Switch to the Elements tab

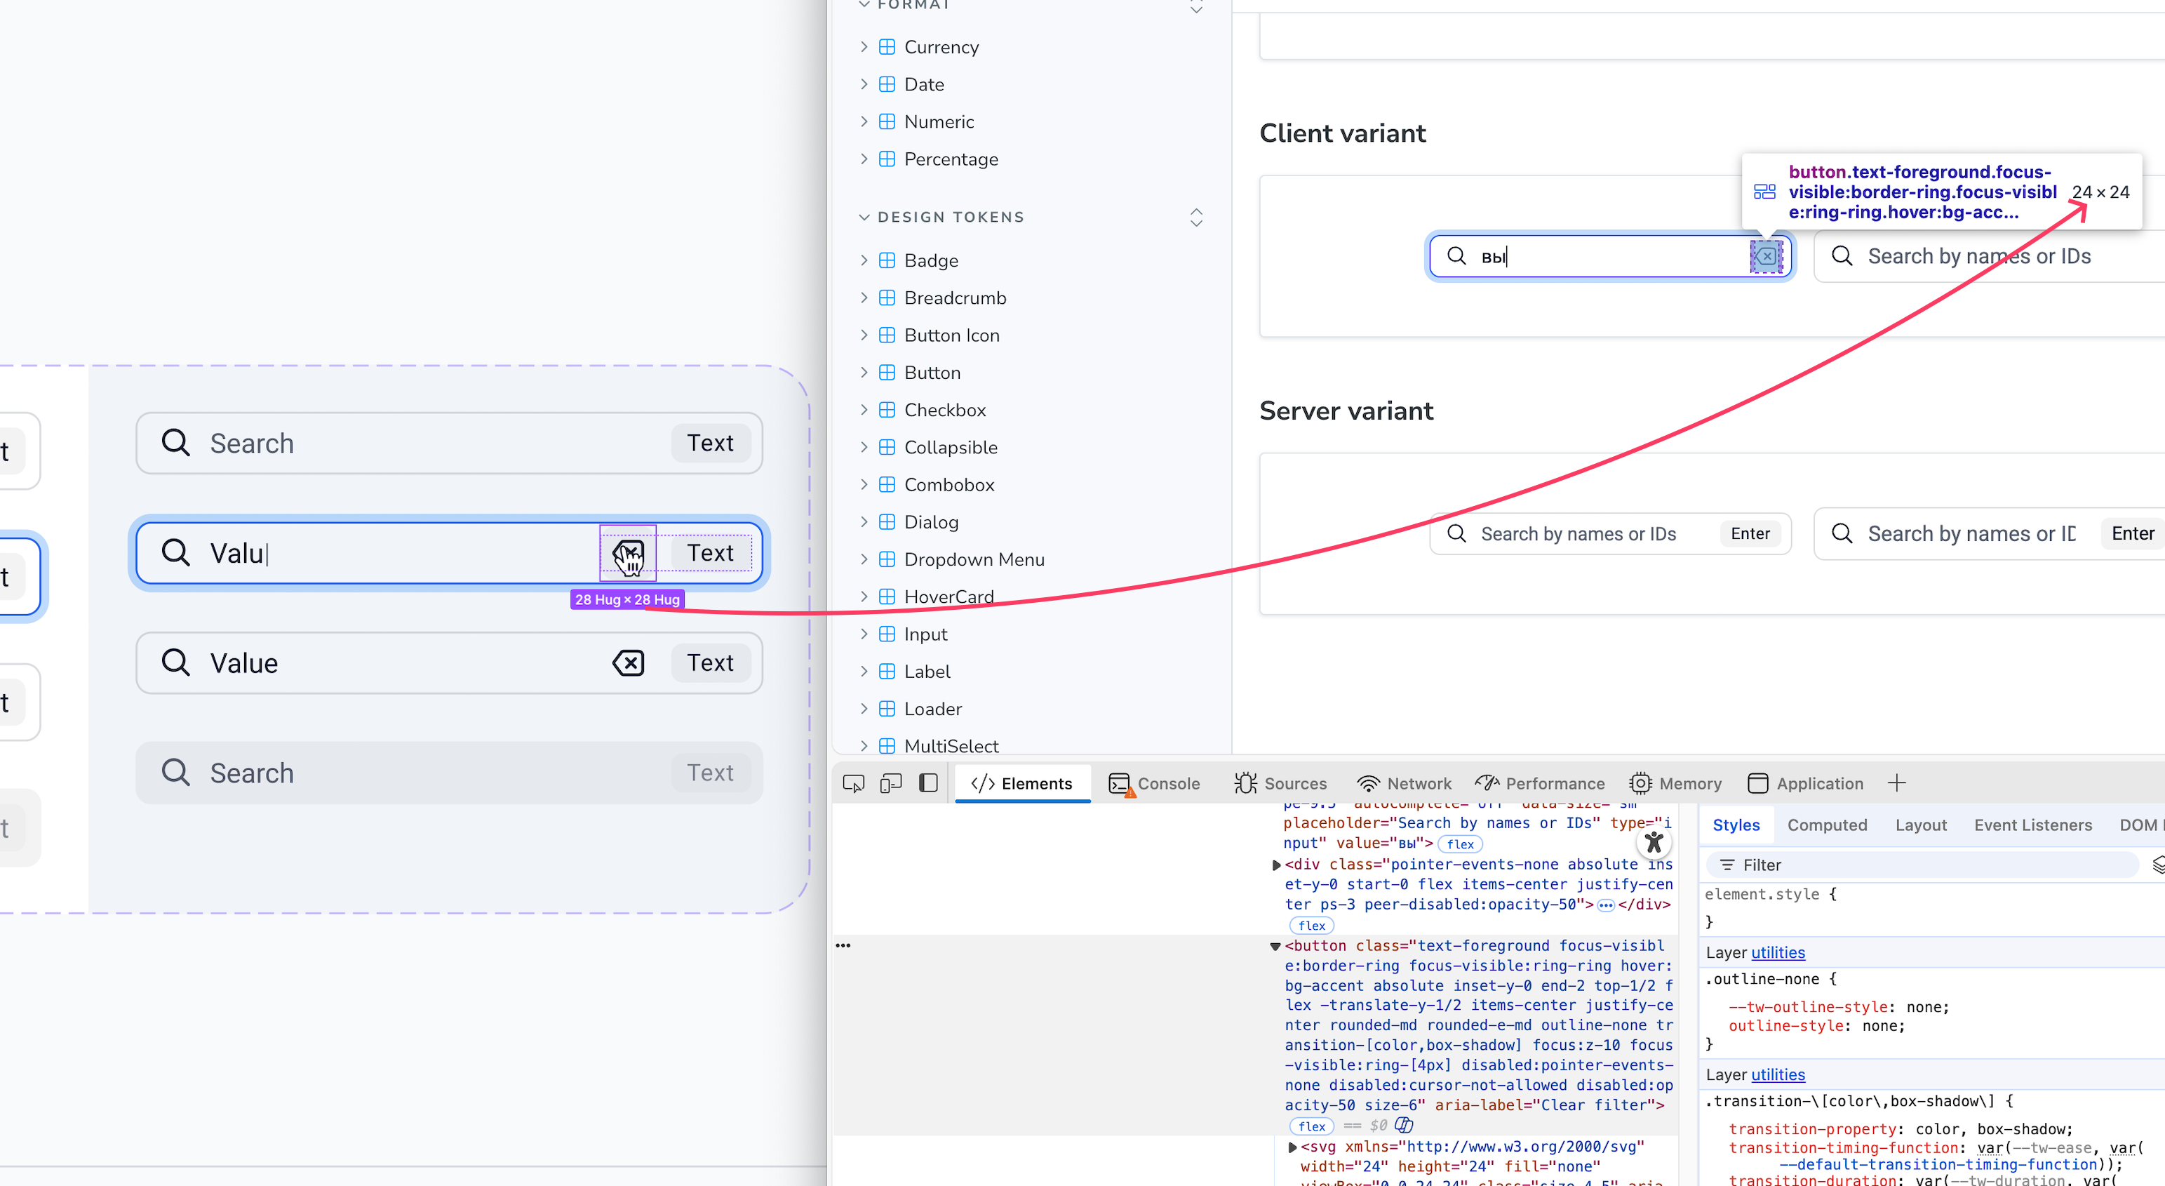1022,783
